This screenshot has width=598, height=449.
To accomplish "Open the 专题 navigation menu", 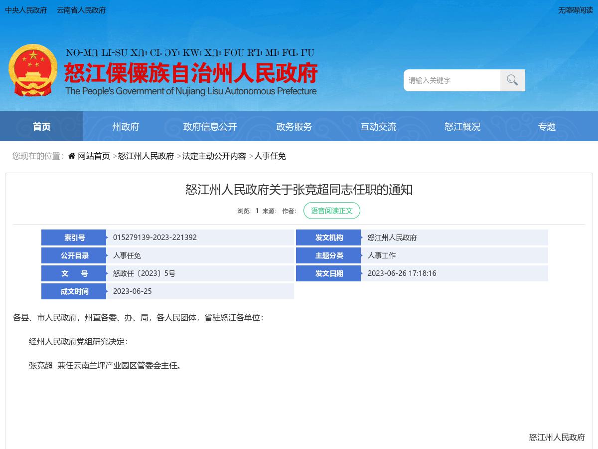I will pyautogui.click(x=547, y=127).
